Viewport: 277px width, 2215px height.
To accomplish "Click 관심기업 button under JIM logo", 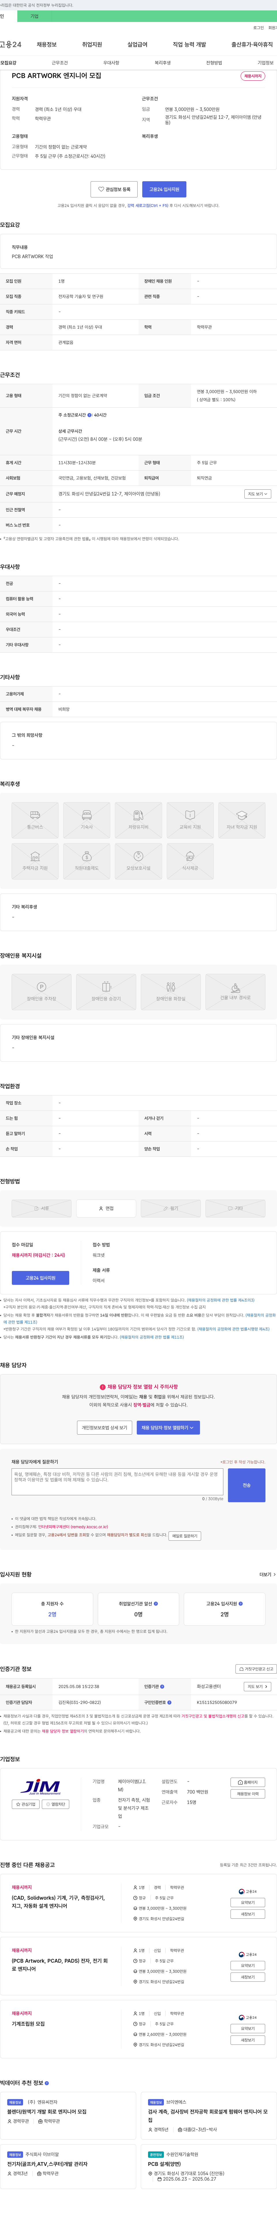I will [26, 1804].
